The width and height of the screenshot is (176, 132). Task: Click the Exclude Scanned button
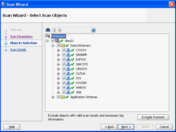(x=153, y=117)
